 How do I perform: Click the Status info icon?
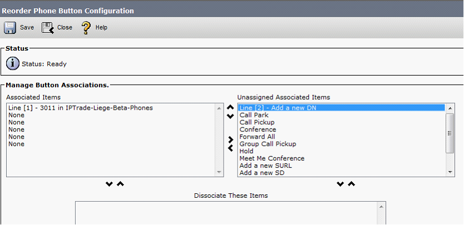[x=13, y=63]
